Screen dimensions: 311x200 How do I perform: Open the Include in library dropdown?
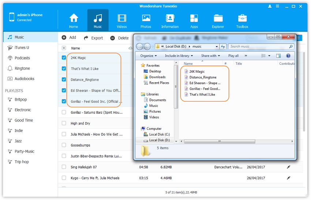click(x=179, y=56)
